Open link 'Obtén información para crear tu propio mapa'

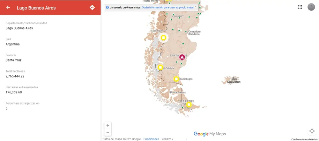(x=168, y=8)
